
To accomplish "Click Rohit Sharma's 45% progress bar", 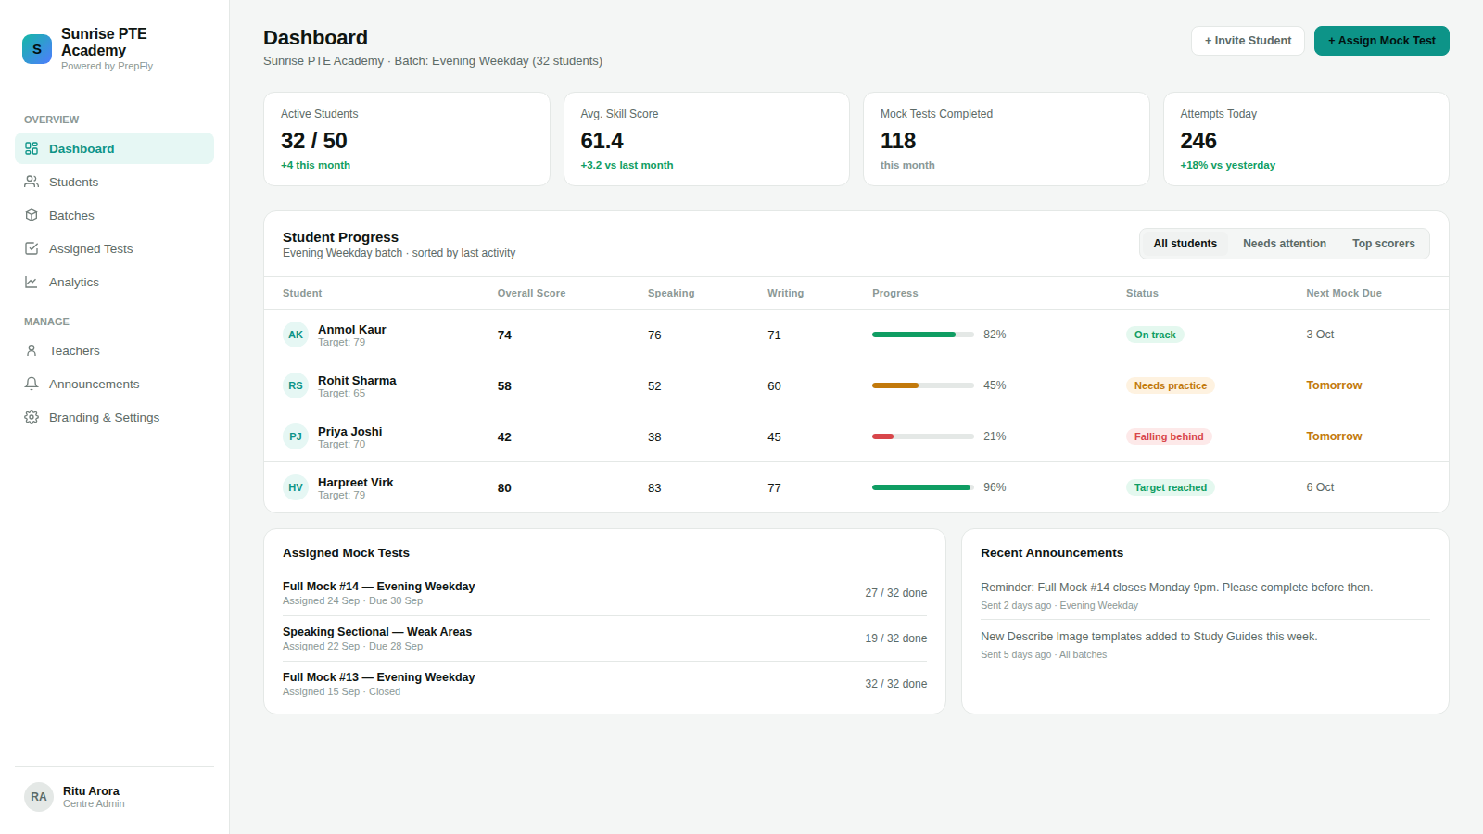I will pyautogui.click(x=923, y=385).
